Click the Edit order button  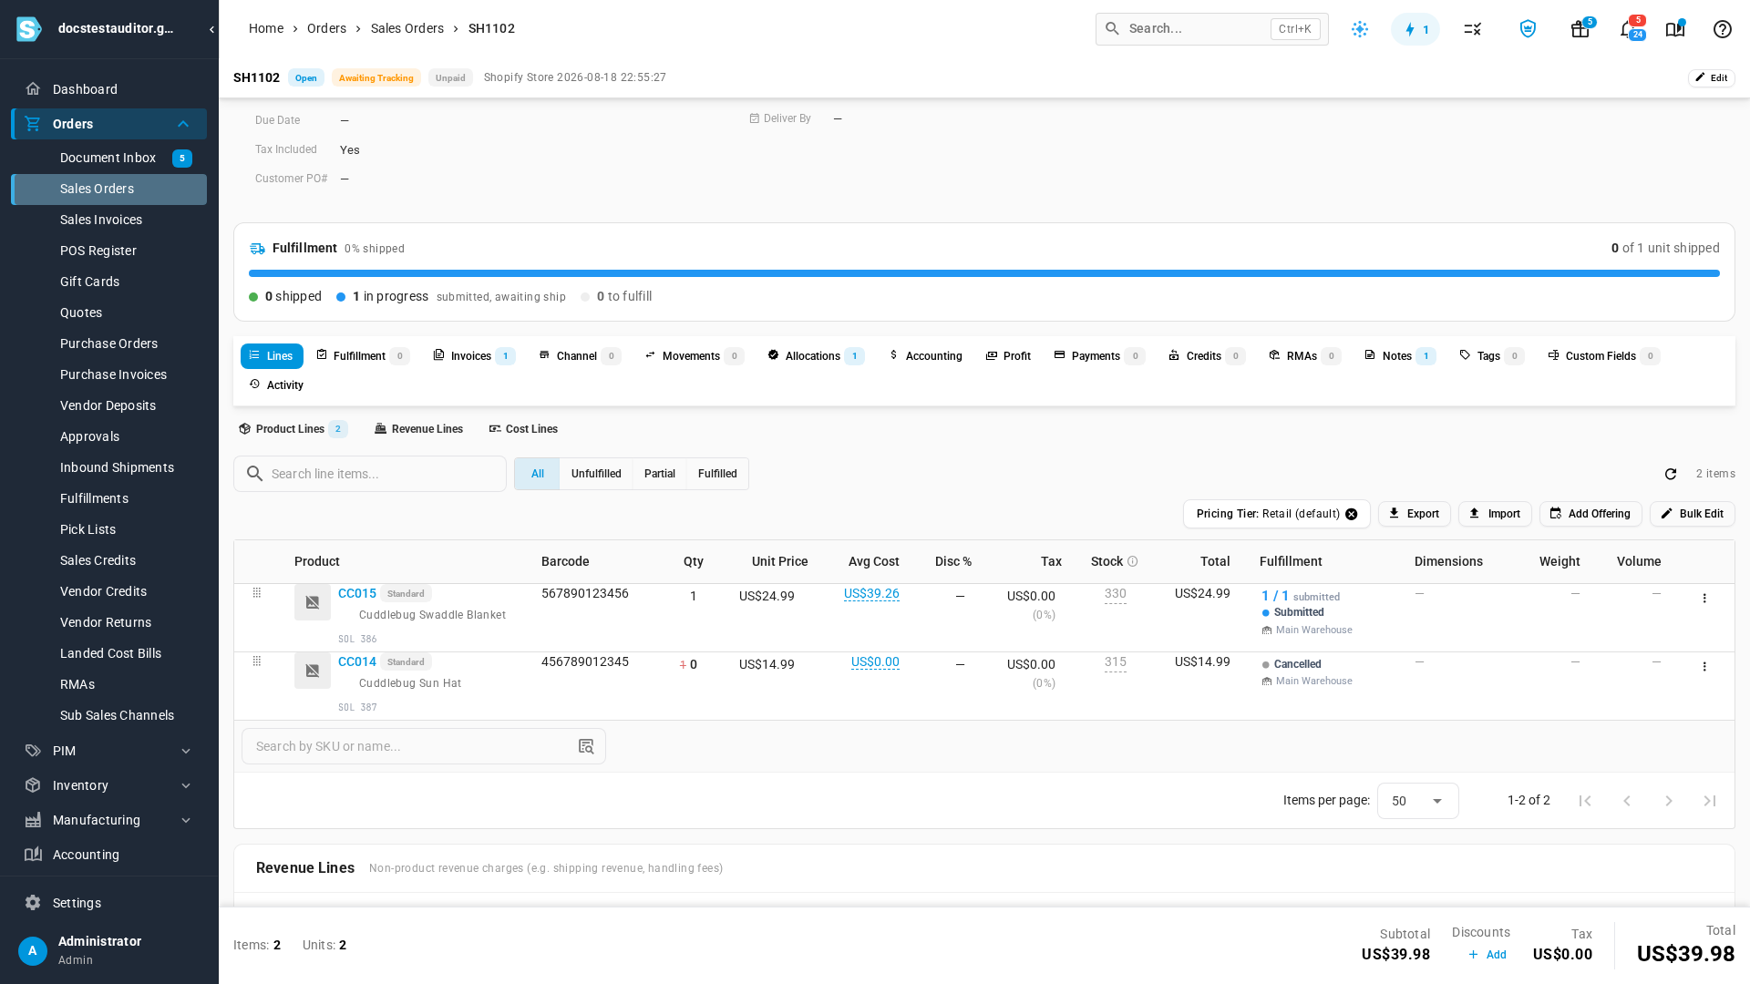click(x=1711, y=77)
